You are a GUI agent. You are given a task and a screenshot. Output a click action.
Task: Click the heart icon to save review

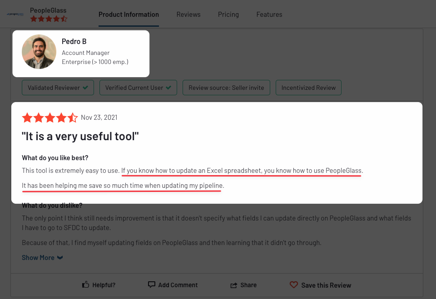coord(294,284)
